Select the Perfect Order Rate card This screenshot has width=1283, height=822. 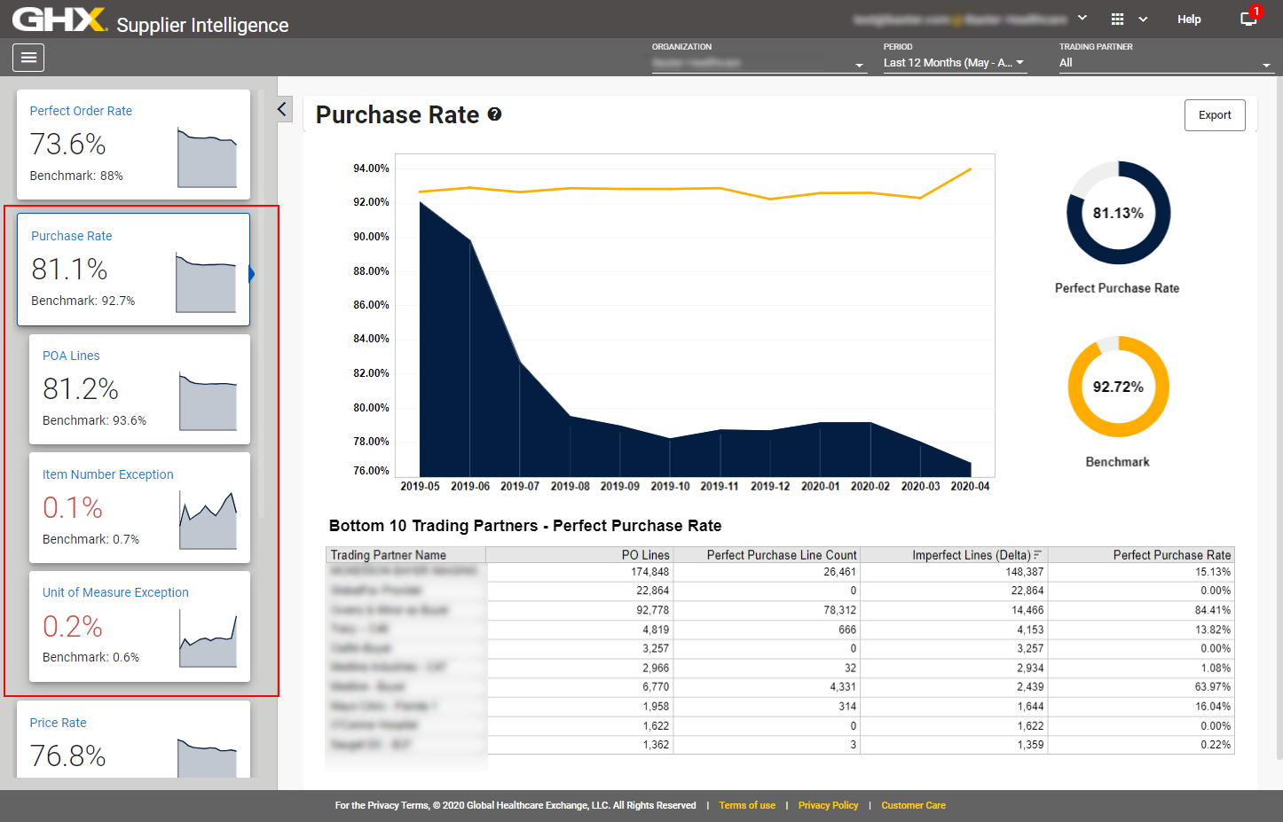(x=133, y=144)
